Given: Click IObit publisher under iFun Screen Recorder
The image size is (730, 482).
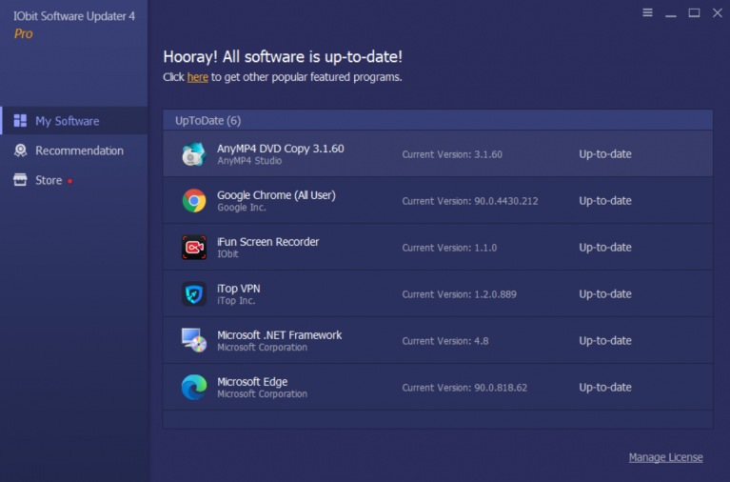Looking at the screenshot, I should click(x=227, y=254).
